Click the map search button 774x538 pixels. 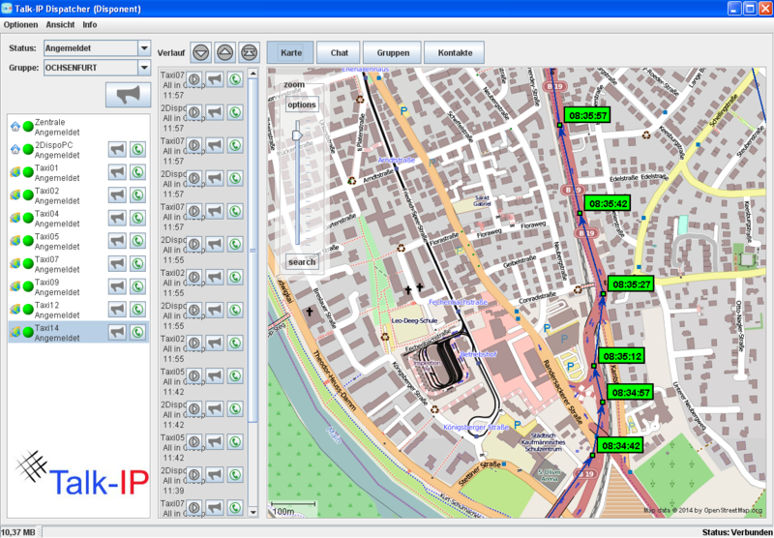point(302,262)
